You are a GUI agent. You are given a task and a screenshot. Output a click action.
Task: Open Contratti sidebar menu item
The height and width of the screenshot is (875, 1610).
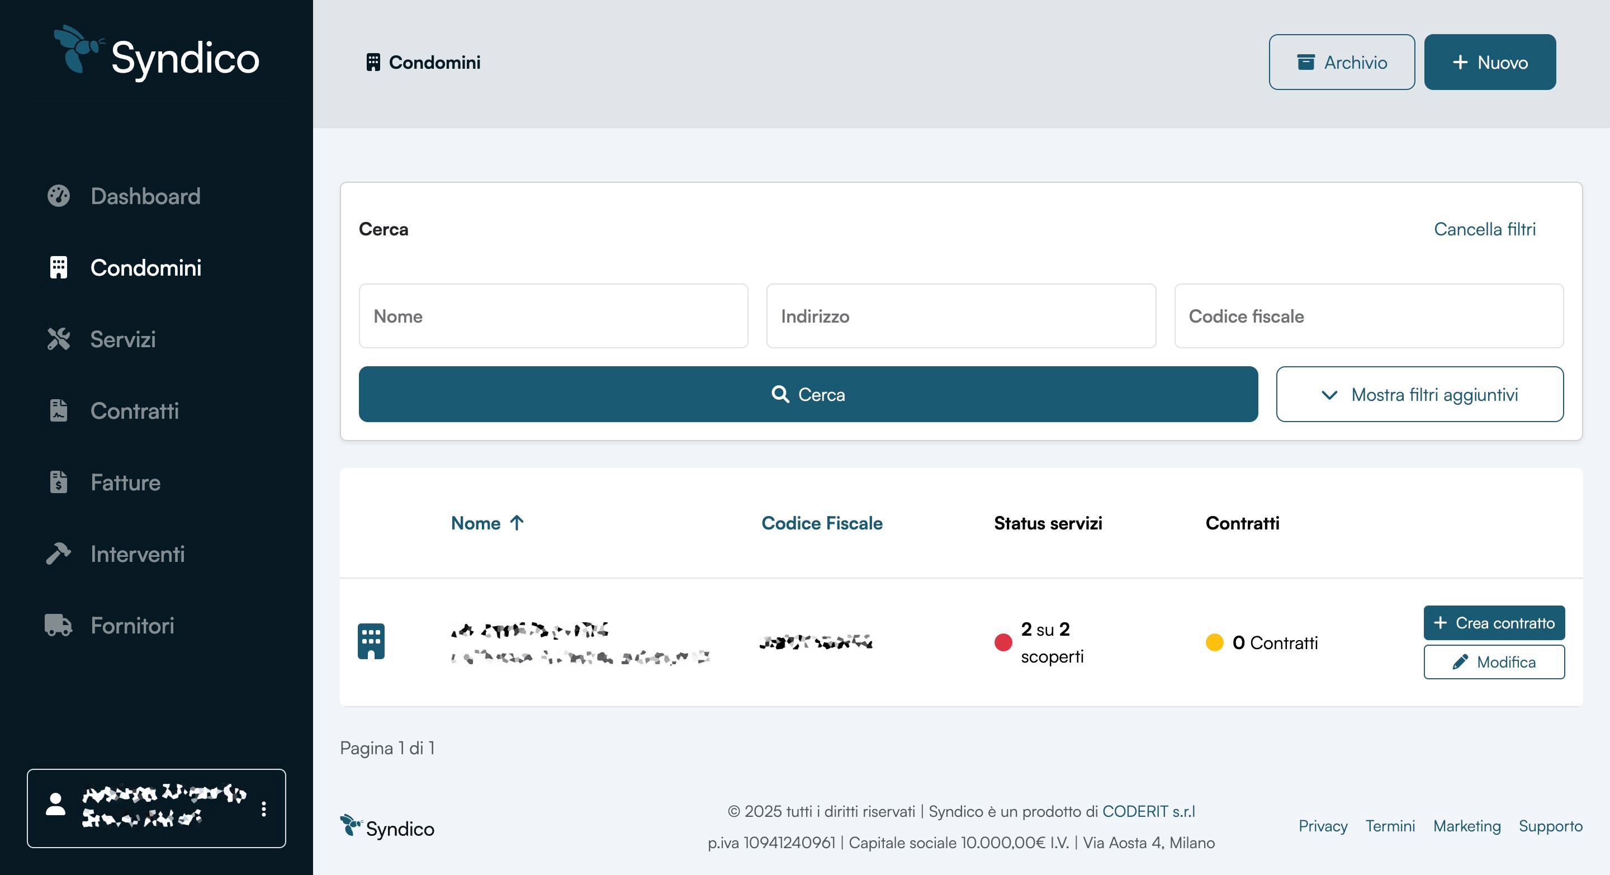(134, 410)
